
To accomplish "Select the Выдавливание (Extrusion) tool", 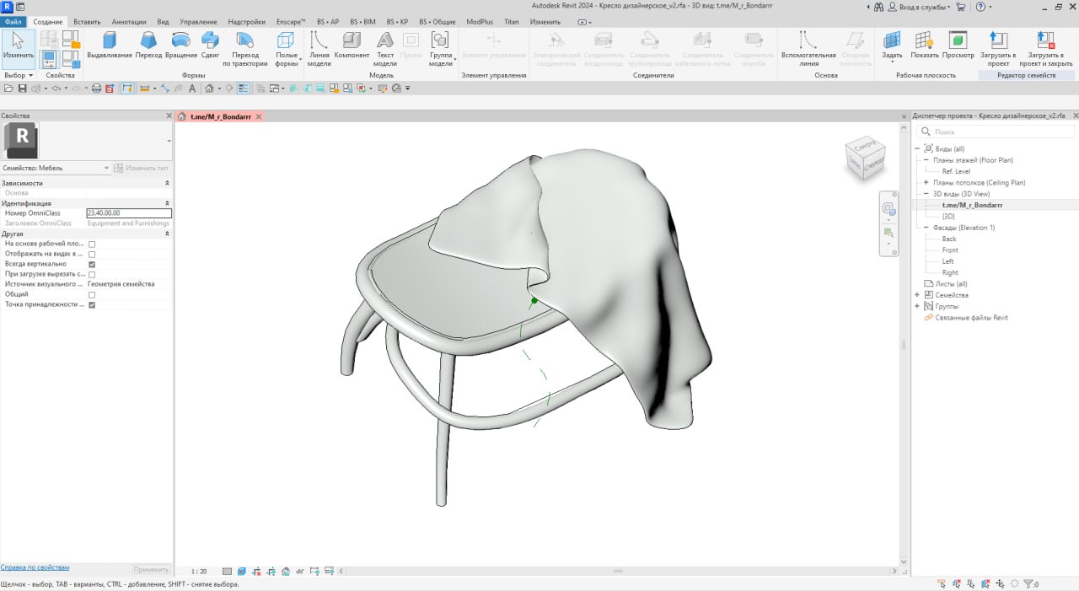I will pos(108,40).
